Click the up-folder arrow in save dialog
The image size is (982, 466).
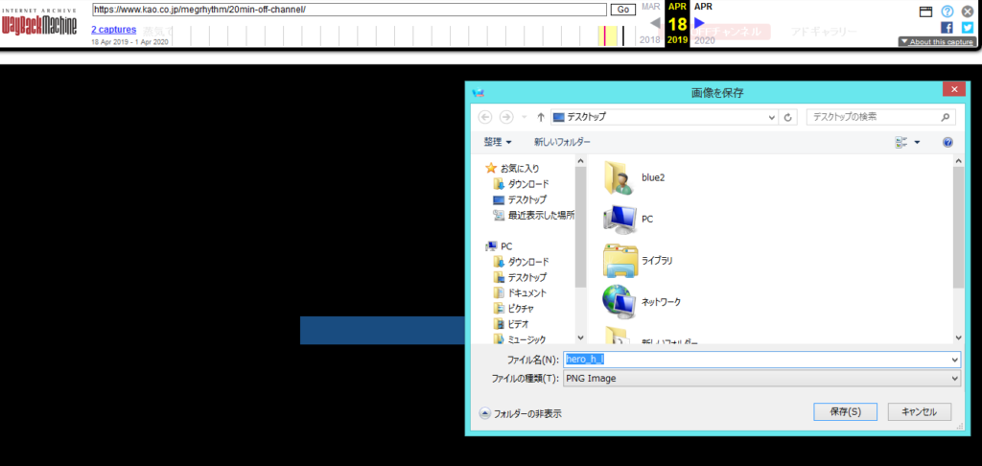click(541, 117)
